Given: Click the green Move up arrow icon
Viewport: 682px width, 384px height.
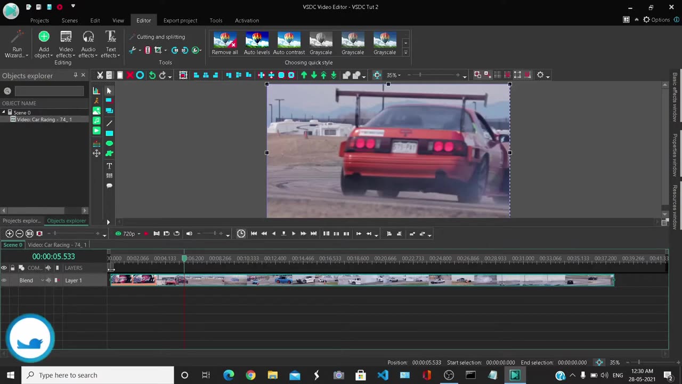Looking at the screenshot, I should coord(304,75).
